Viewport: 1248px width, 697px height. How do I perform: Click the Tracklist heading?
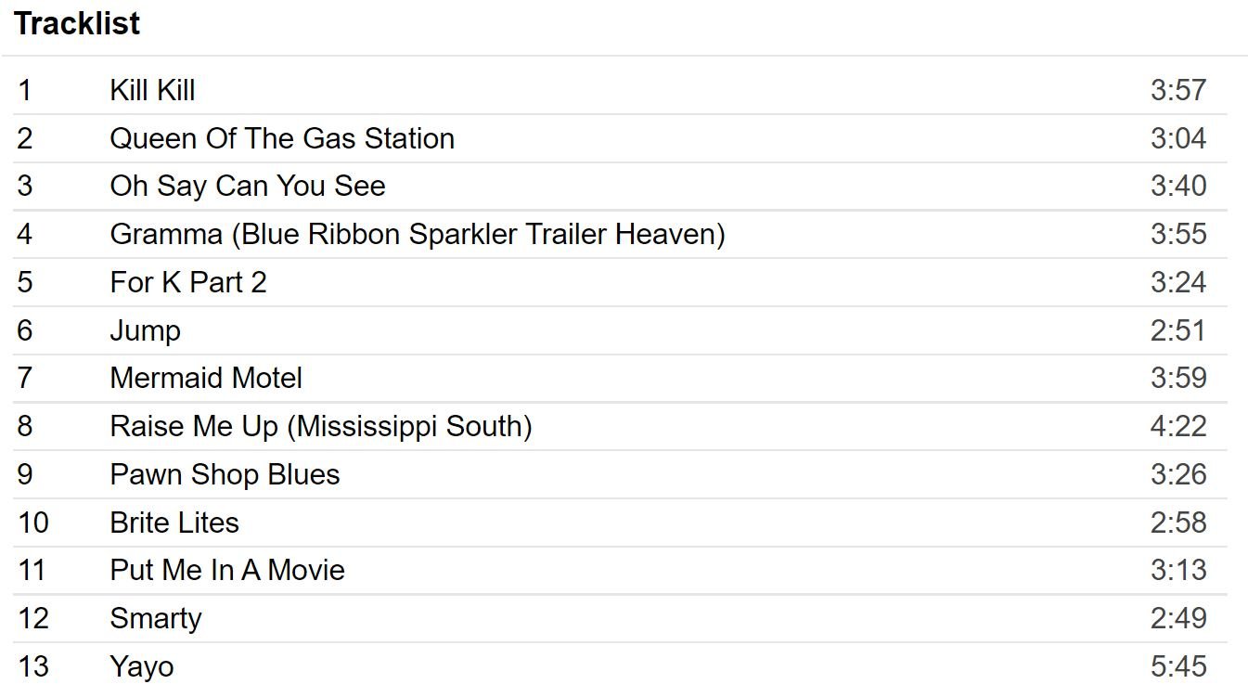(x=77, y=23)
